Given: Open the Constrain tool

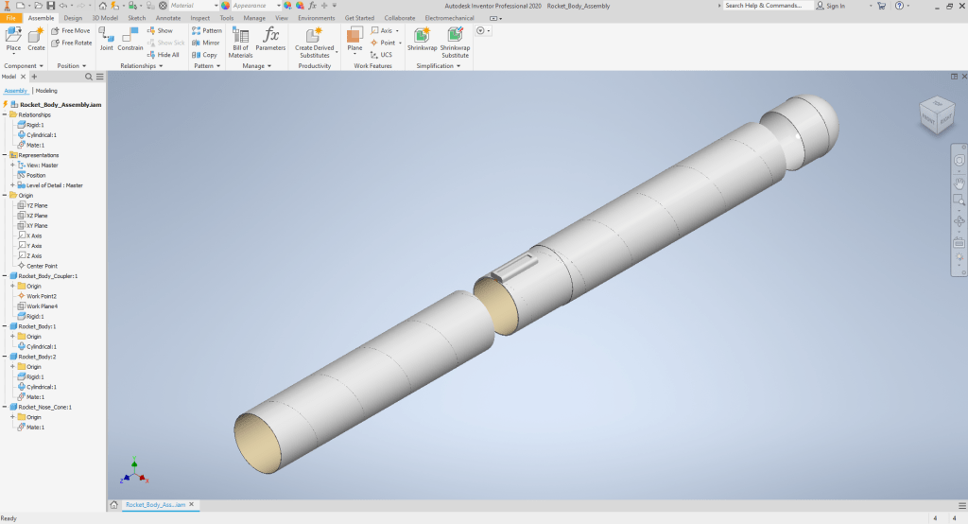Looking at the screenshot, I should [130, 39].
